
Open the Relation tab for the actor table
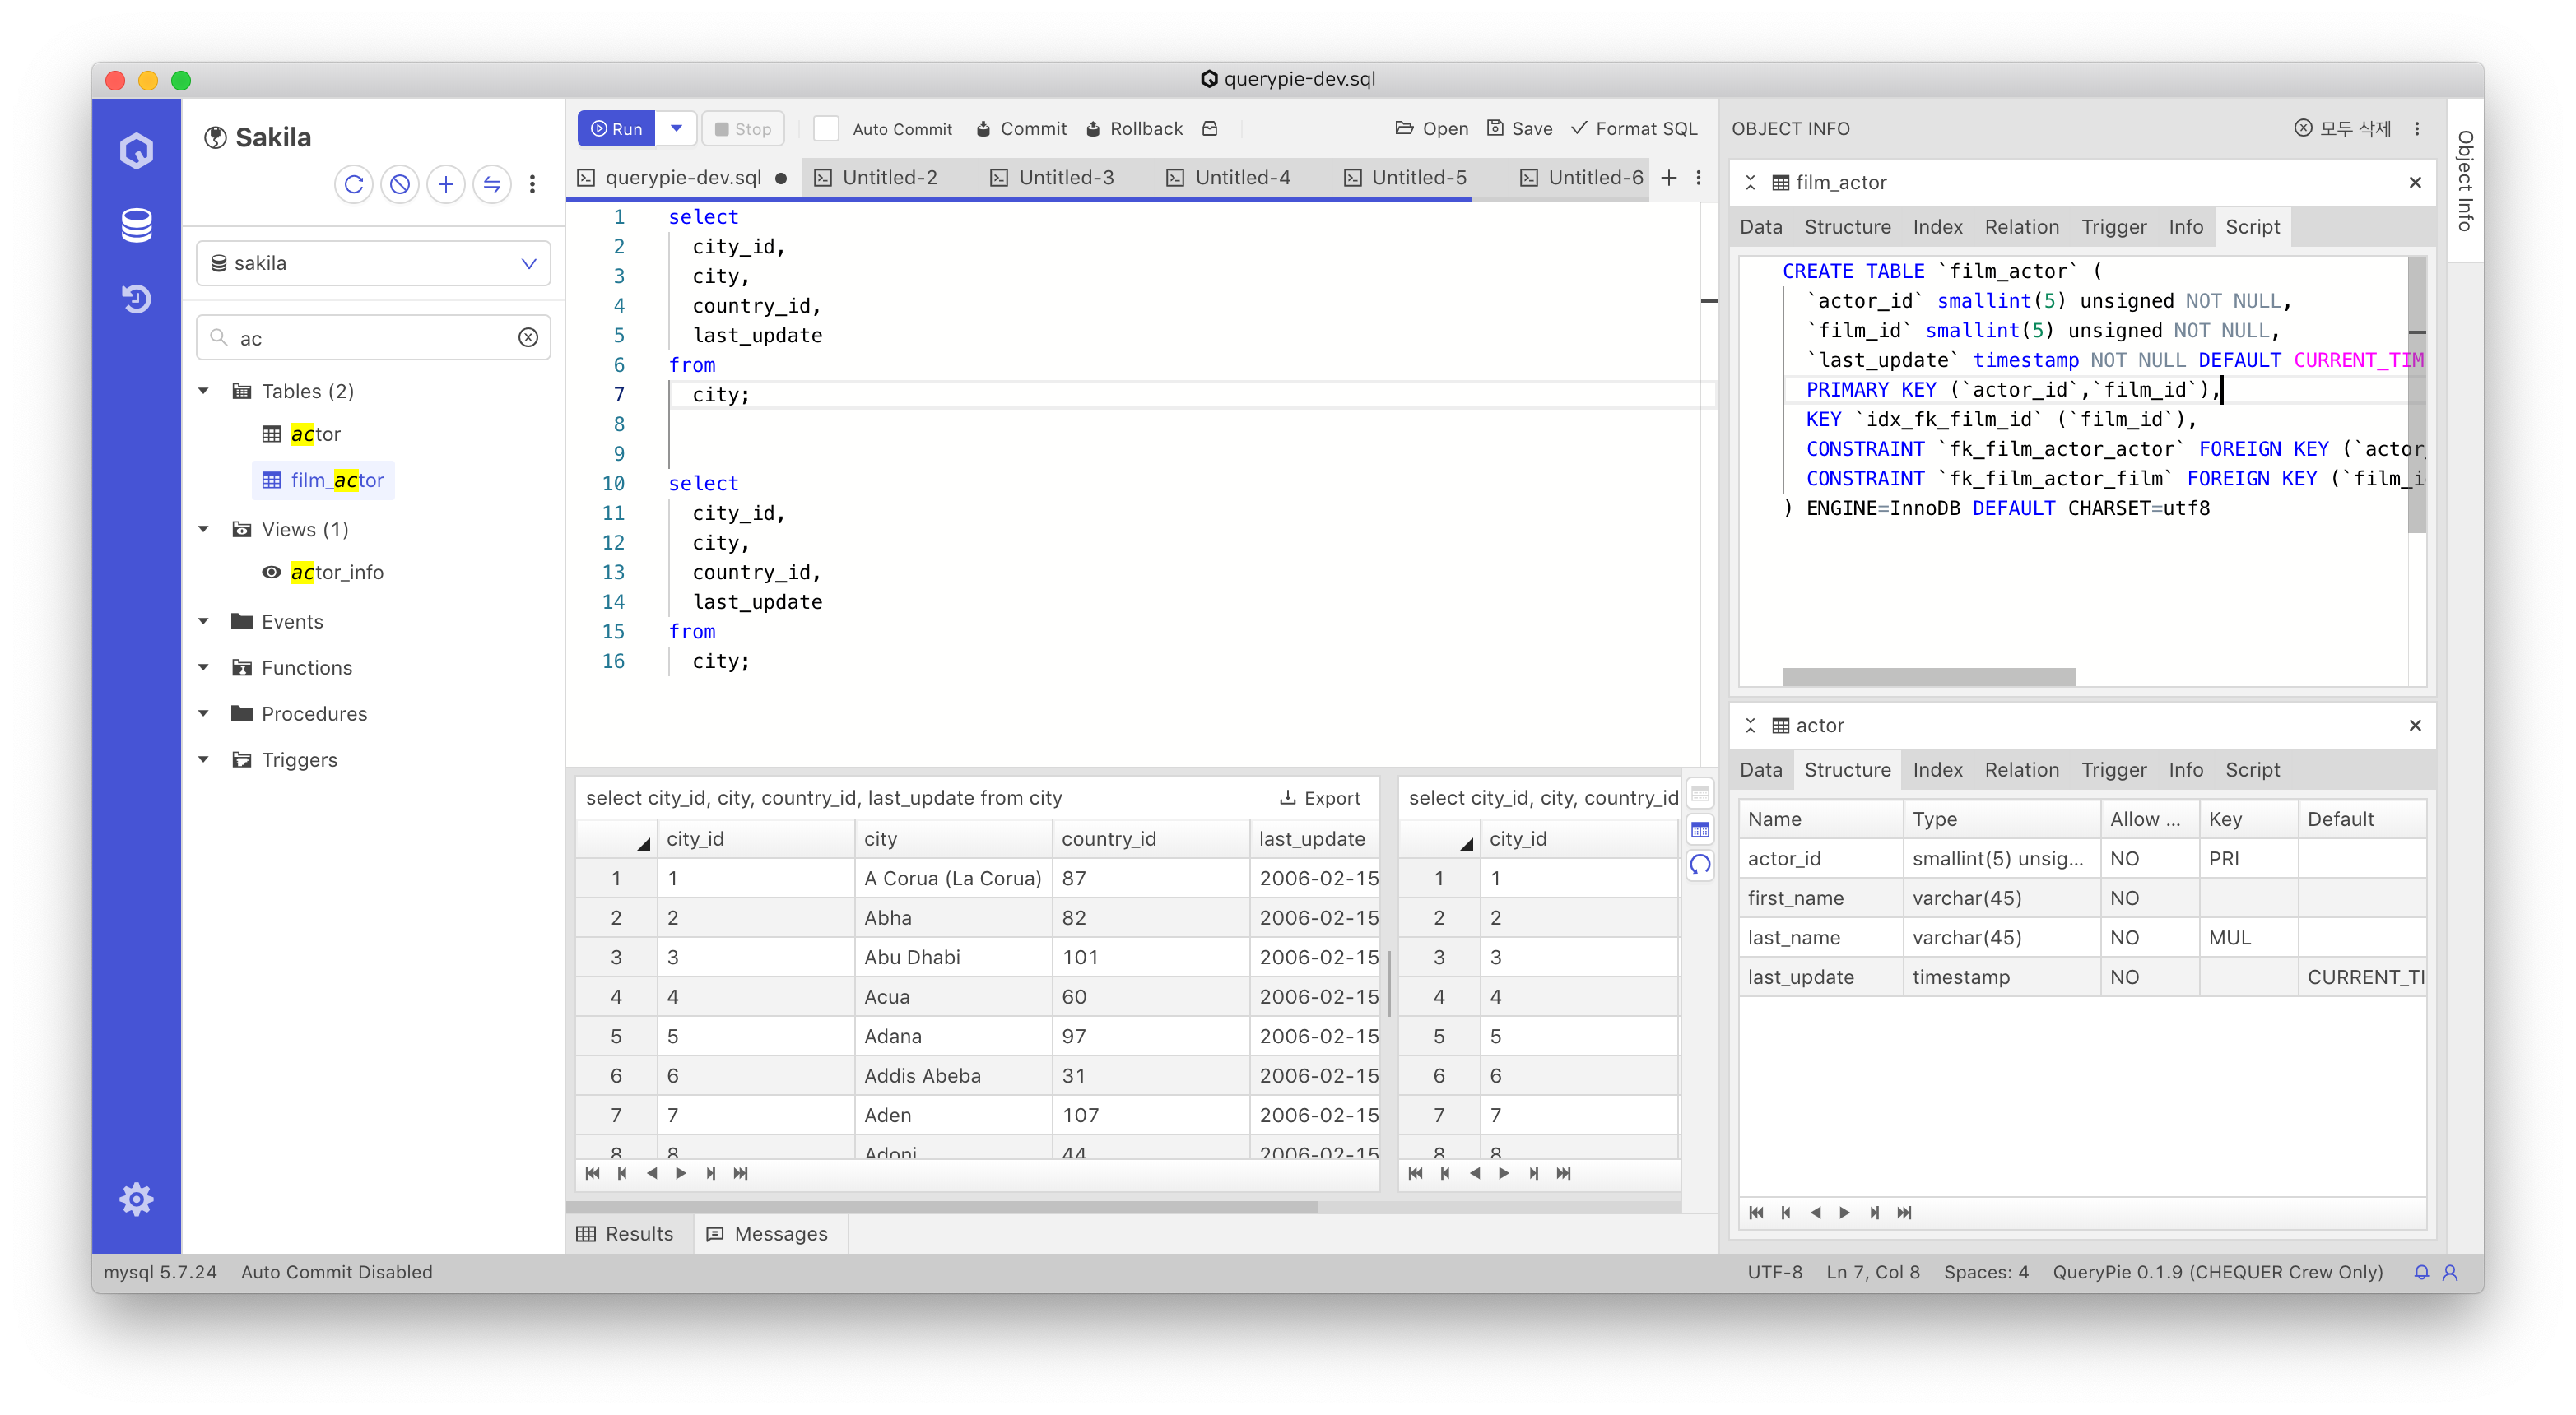click(x=2021, y=769)
